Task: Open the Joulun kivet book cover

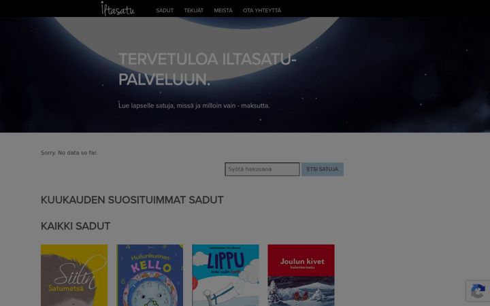Action: coord(301,275)
